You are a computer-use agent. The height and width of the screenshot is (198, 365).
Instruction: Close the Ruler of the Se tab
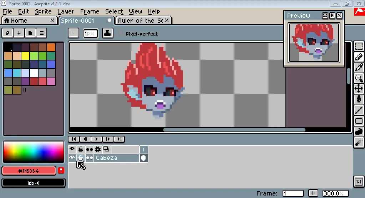pyautogui.click(x=167, y=20)
